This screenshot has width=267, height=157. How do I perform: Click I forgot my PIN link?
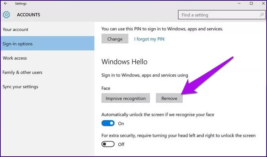click(149, 39)
